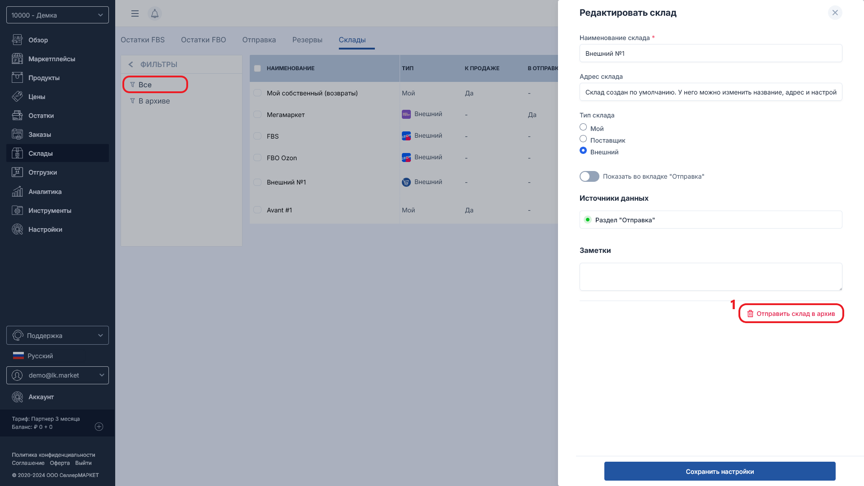Open the Настройки gear icon
This screenshot has width=864, height=486.
17,229
